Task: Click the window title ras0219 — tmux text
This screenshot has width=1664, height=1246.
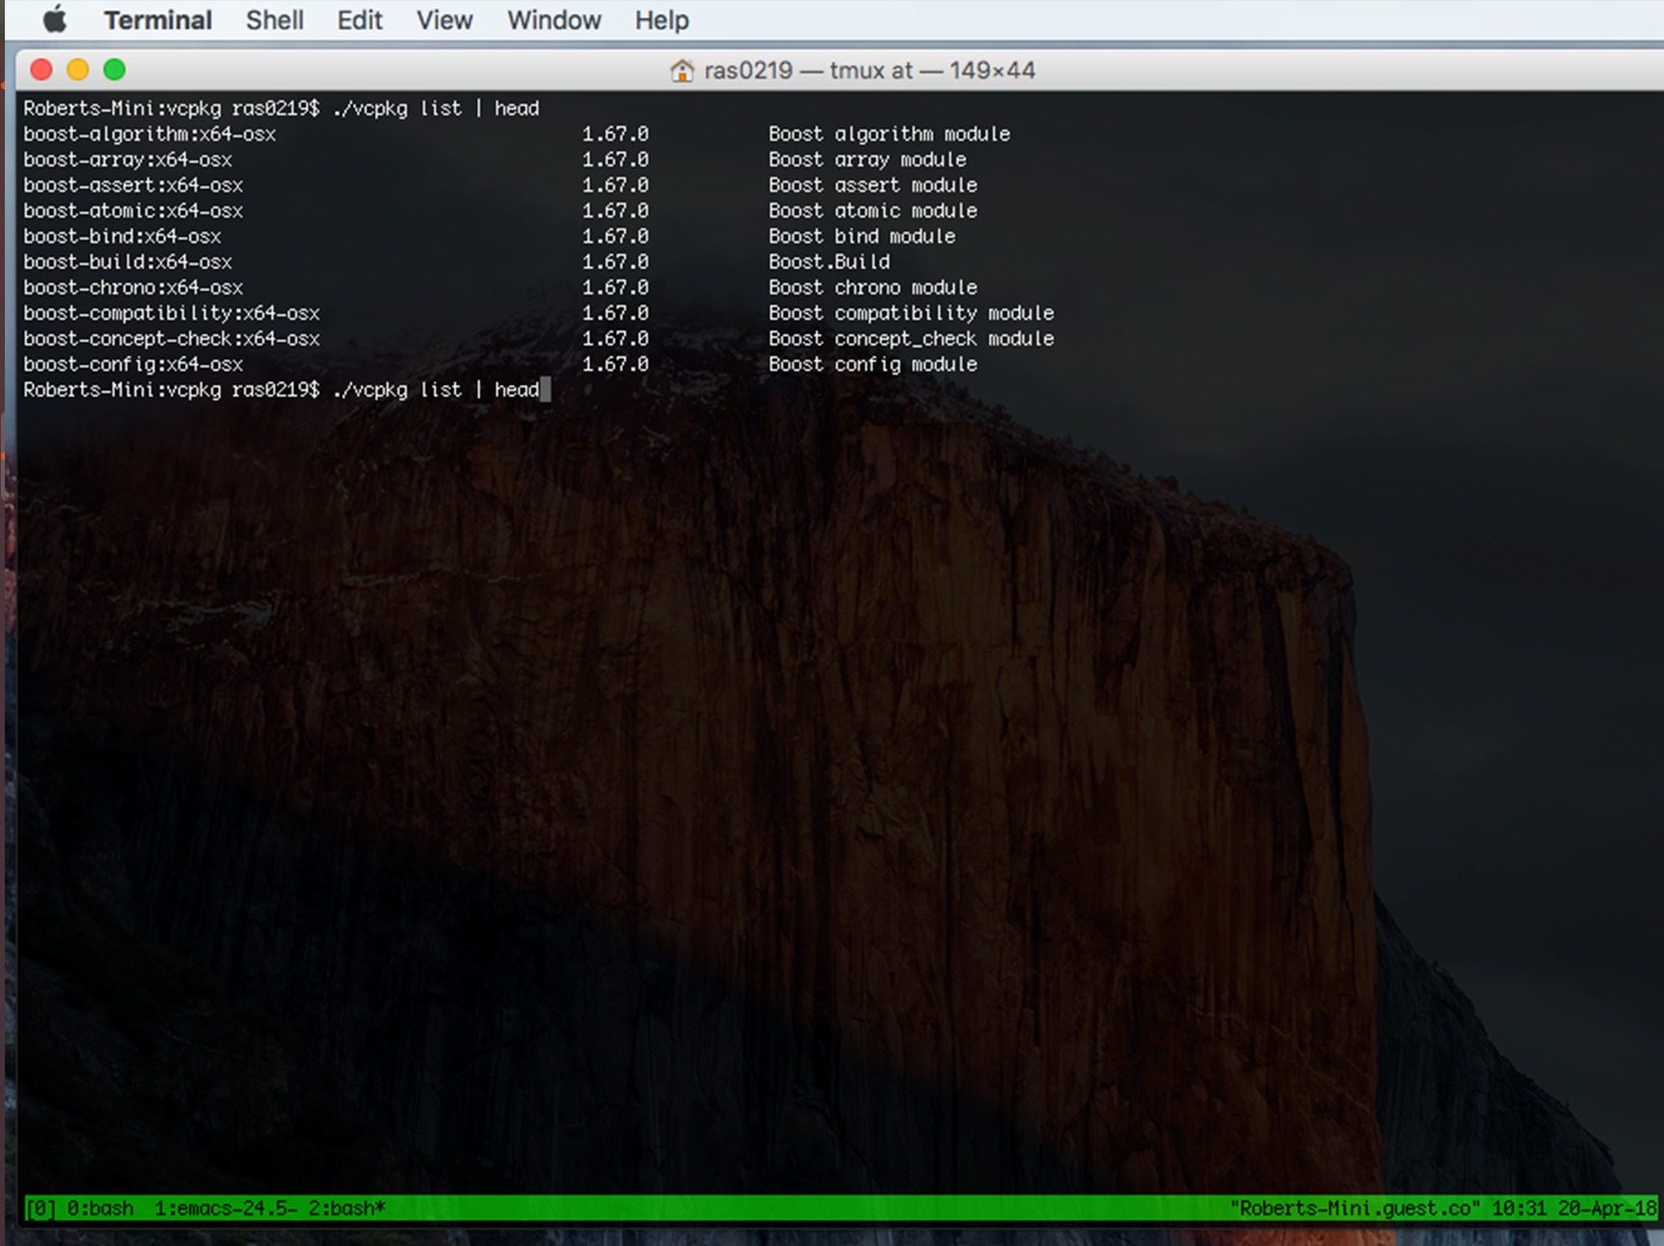Action: (x=808, y=70)
